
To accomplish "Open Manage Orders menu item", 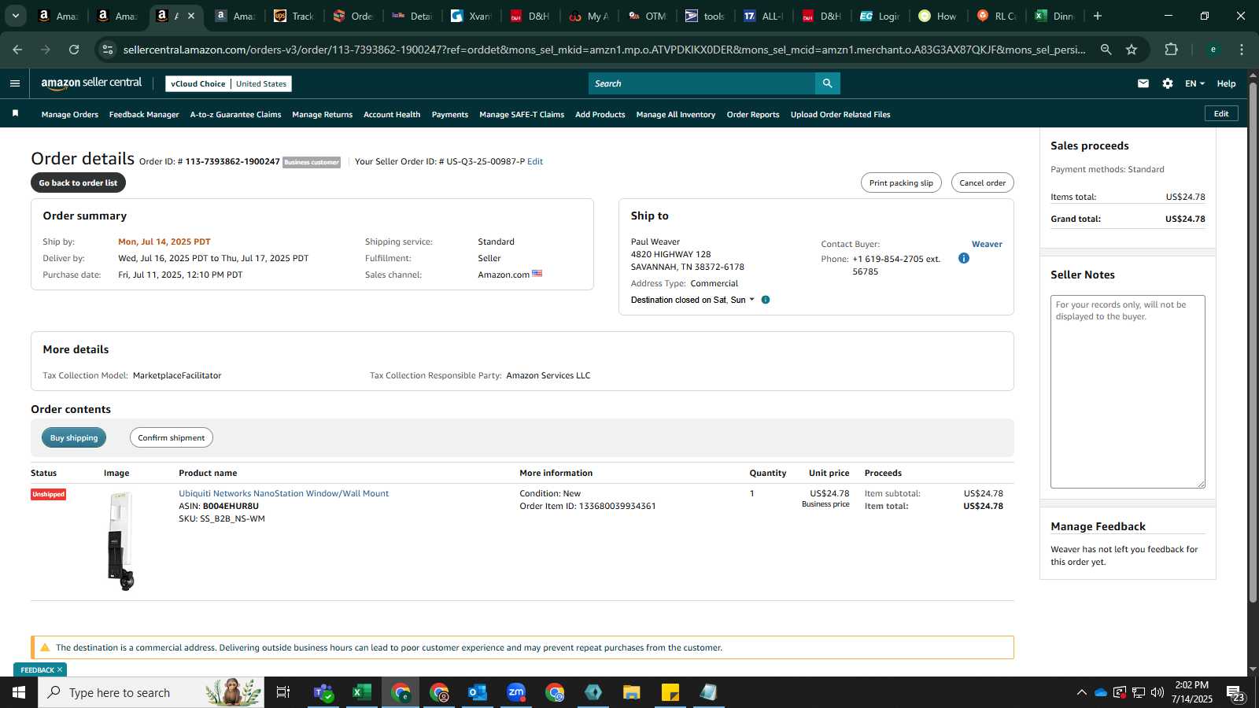I will click(70, 115).
